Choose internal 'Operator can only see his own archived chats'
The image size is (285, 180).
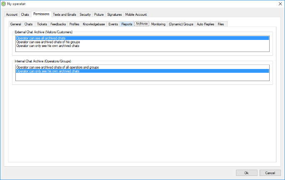click(142, 71)
